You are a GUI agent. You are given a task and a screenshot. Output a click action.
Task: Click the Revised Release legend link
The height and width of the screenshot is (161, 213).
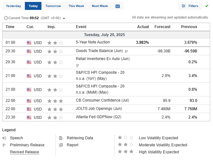(x=25, y=152)
